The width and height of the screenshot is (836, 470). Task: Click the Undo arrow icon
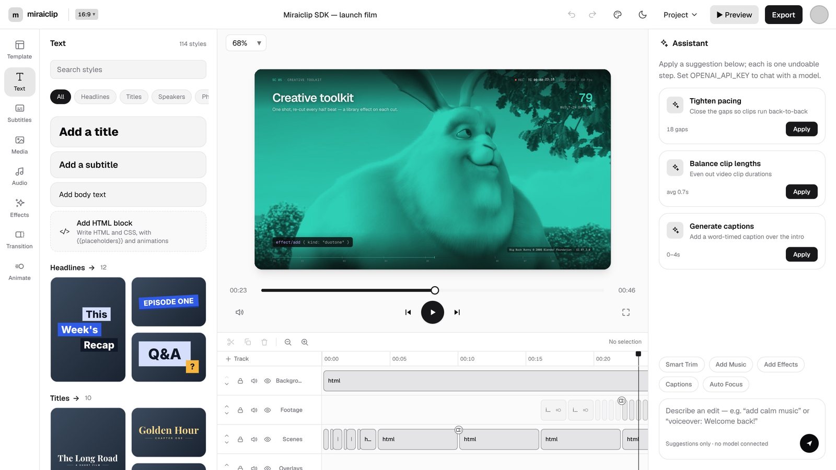pyautogui.click(x=572, y=15)
